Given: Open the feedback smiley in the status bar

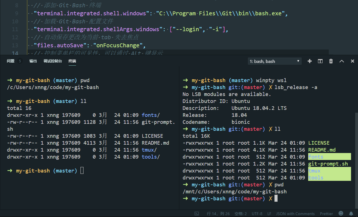Looking at the screenshot, I should click(340, 213).
